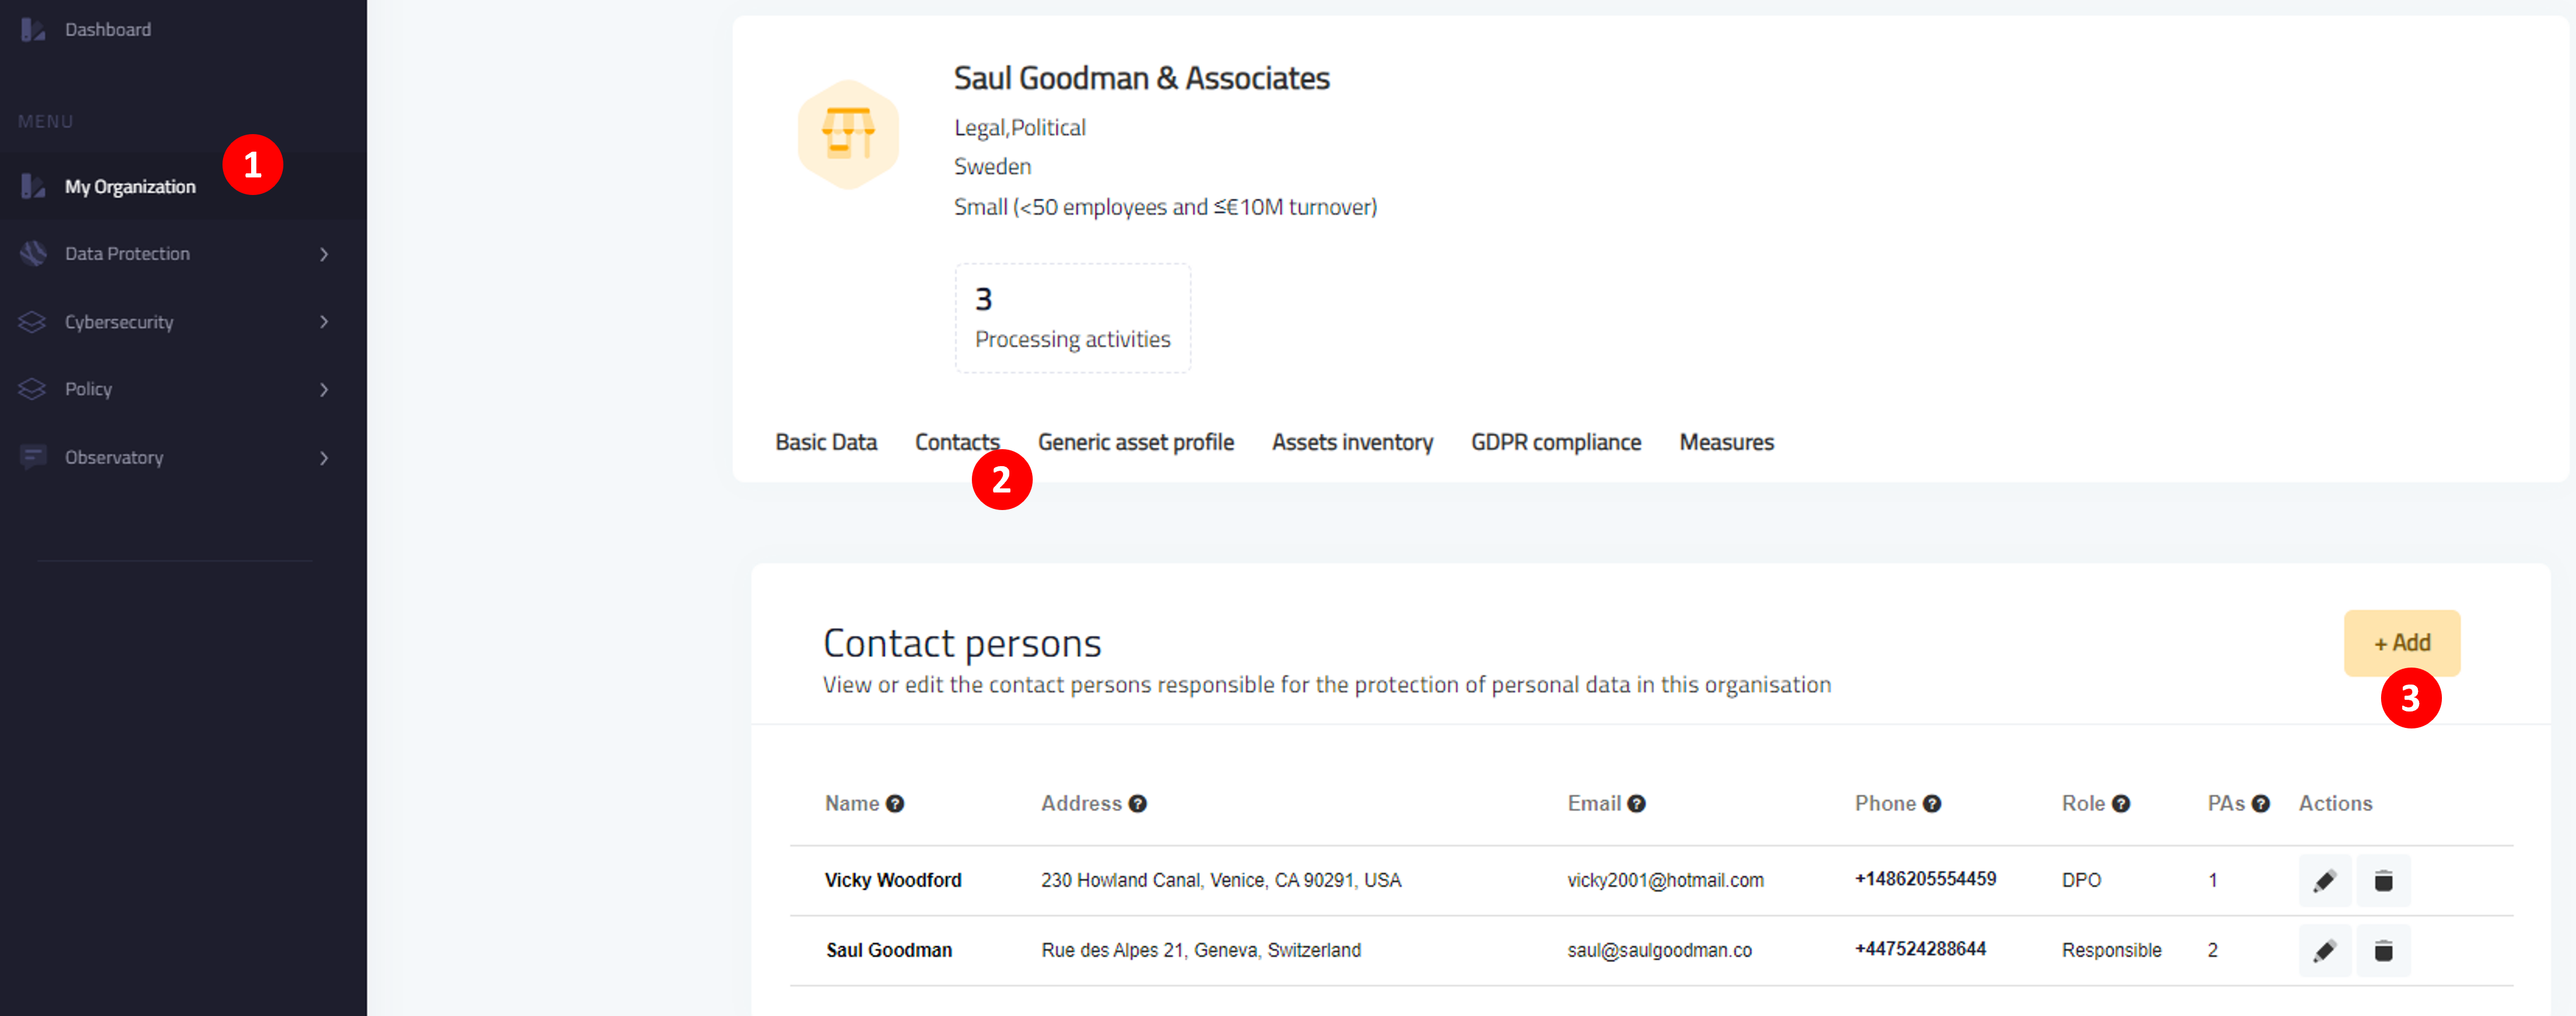Image resolution: width=2576 pixels, height=1016 pixels.
Task: Switch to the Contacts tab
Action: [957, 442]
